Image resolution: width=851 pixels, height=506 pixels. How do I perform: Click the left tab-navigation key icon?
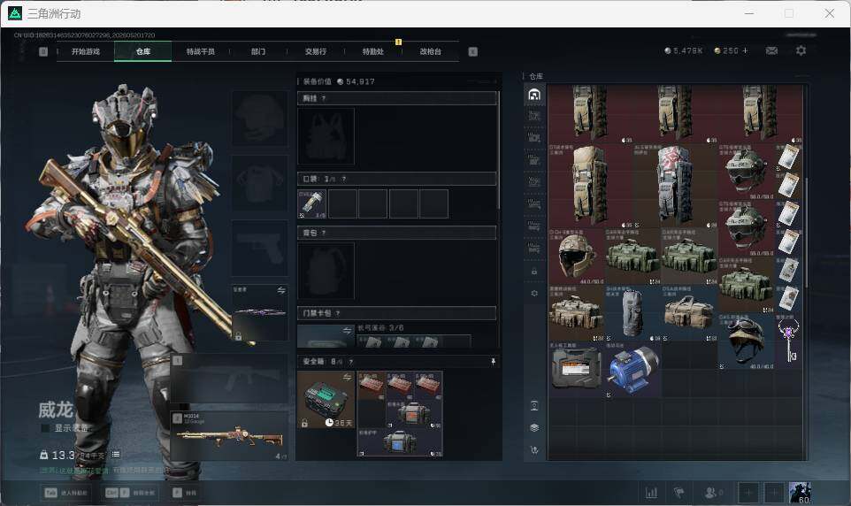43,51
